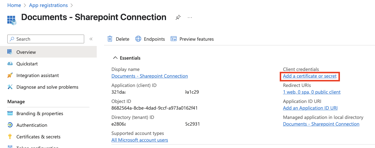Select the Object ID value
This screenshot has height=148, width=375.
pos(155,108)
